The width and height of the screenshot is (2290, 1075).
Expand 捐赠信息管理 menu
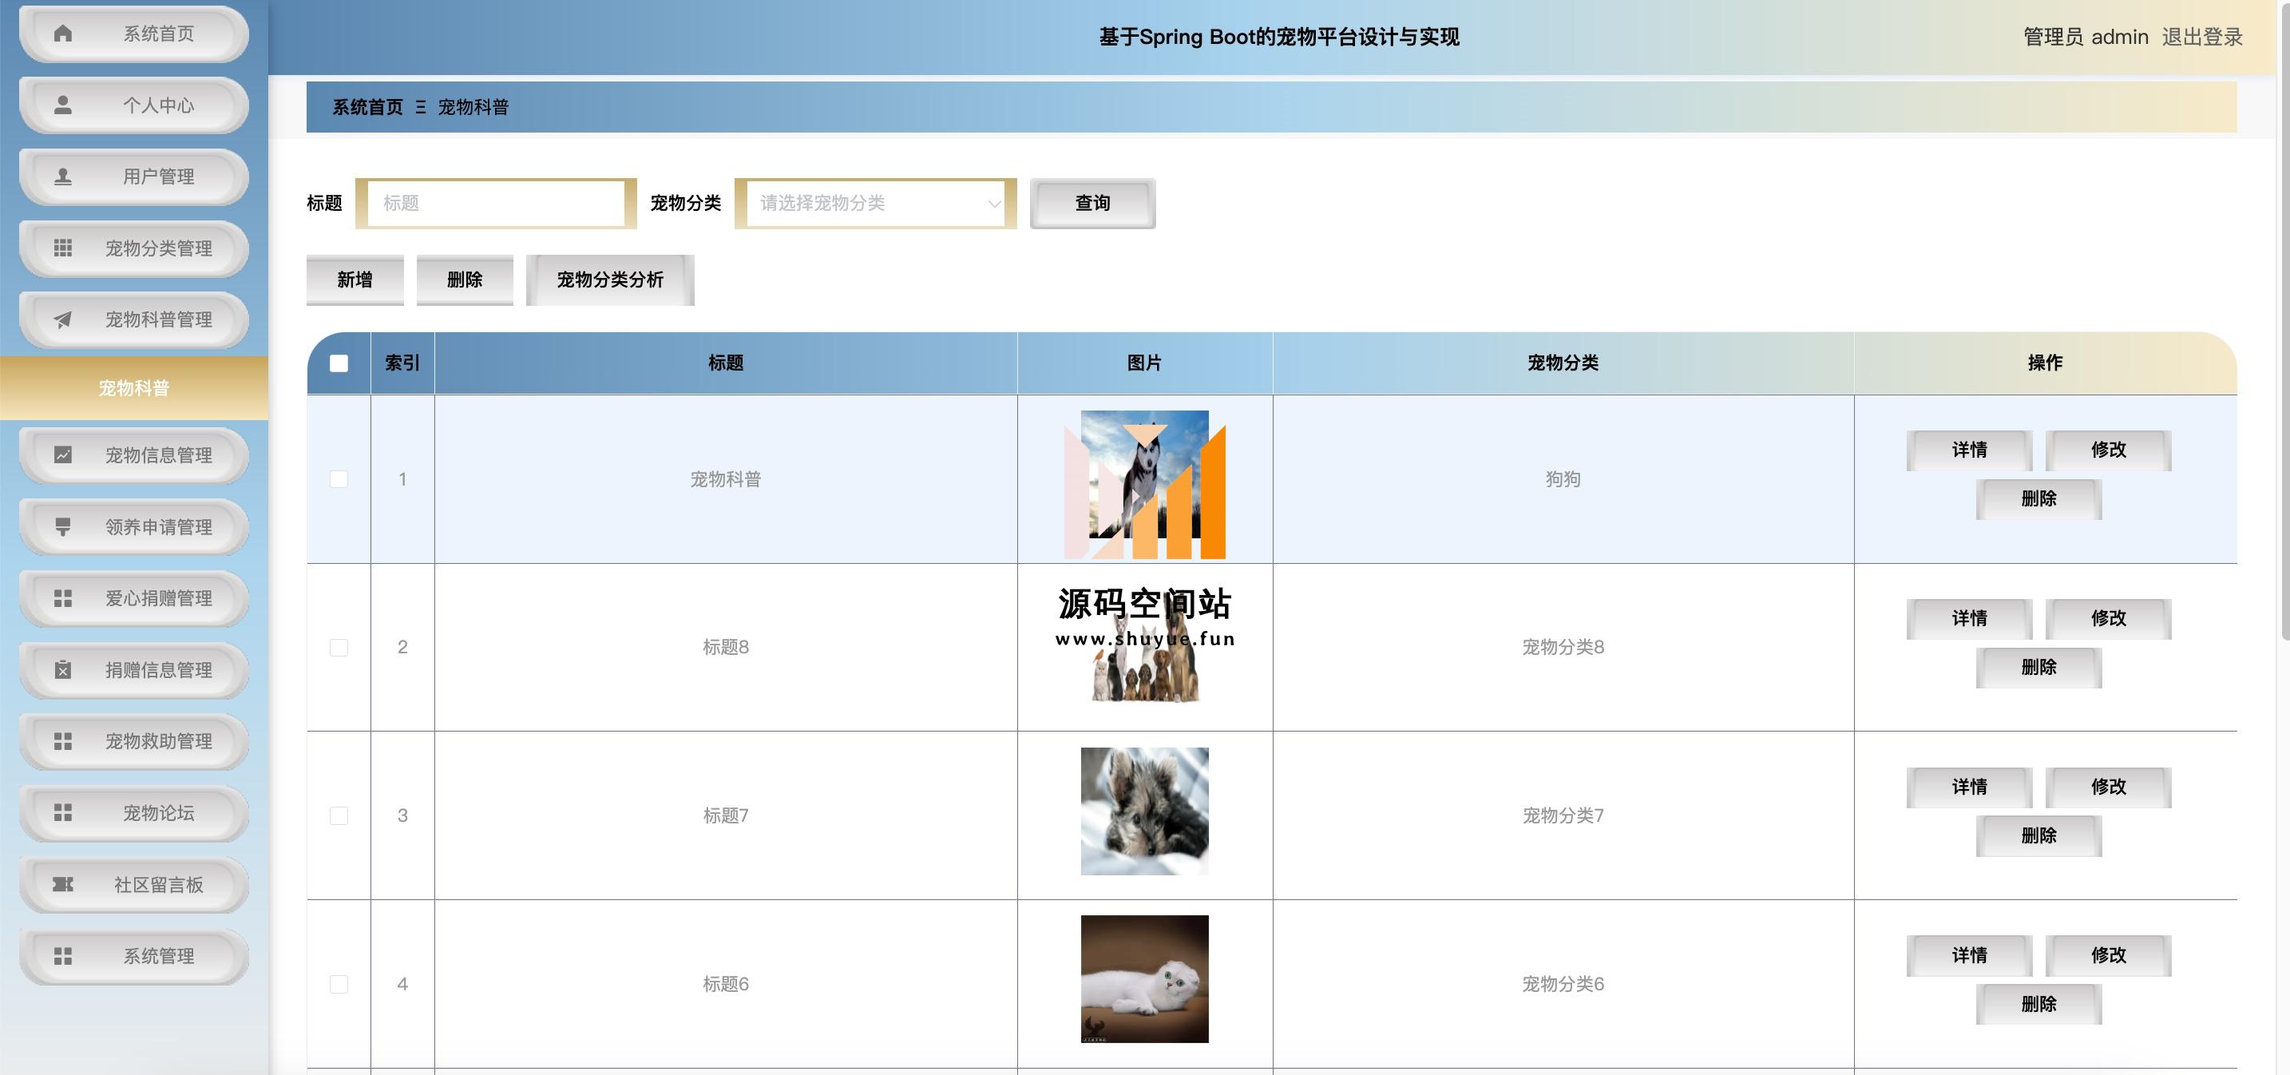pyautogui.click(x=134, y=669)
